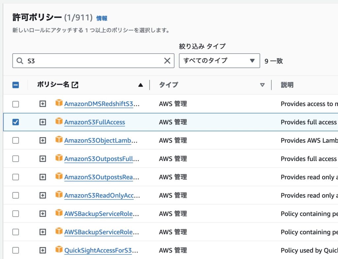Open the すべてのタイプ filter type dropdown

220,61
